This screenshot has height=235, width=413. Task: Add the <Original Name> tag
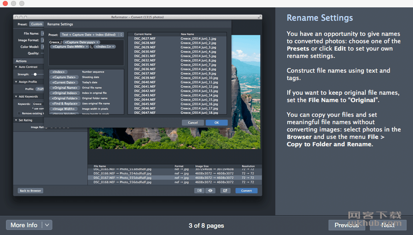click(x=65, y=88)
